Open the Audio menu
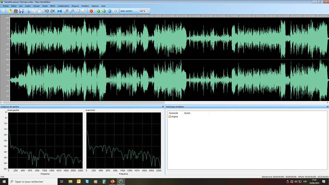 pyautogui.click(x=28, y=6)
